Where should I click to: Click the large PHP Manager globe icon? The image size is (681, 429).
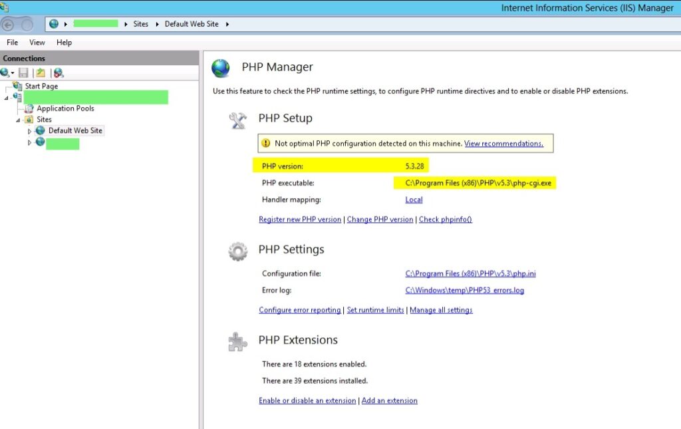pyautogui.click(x=221, y=68)
